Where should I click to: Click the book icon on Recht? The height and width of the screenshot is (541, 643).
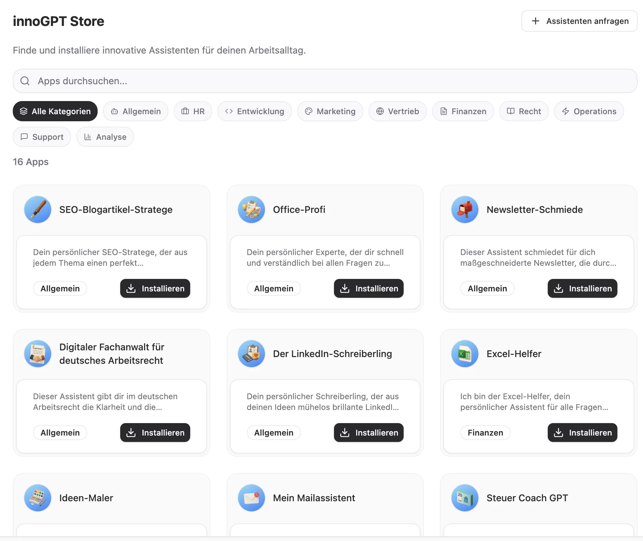point(511,111)
